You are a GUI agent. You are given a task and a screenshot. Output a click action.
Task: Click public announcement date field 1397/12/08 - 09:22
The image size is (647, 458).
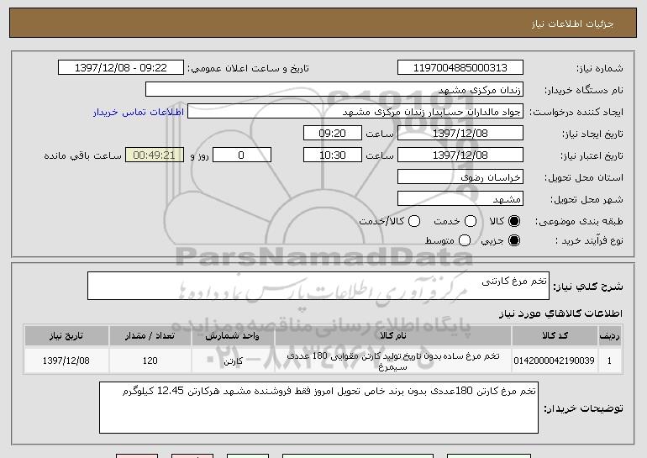pos(121,68)
